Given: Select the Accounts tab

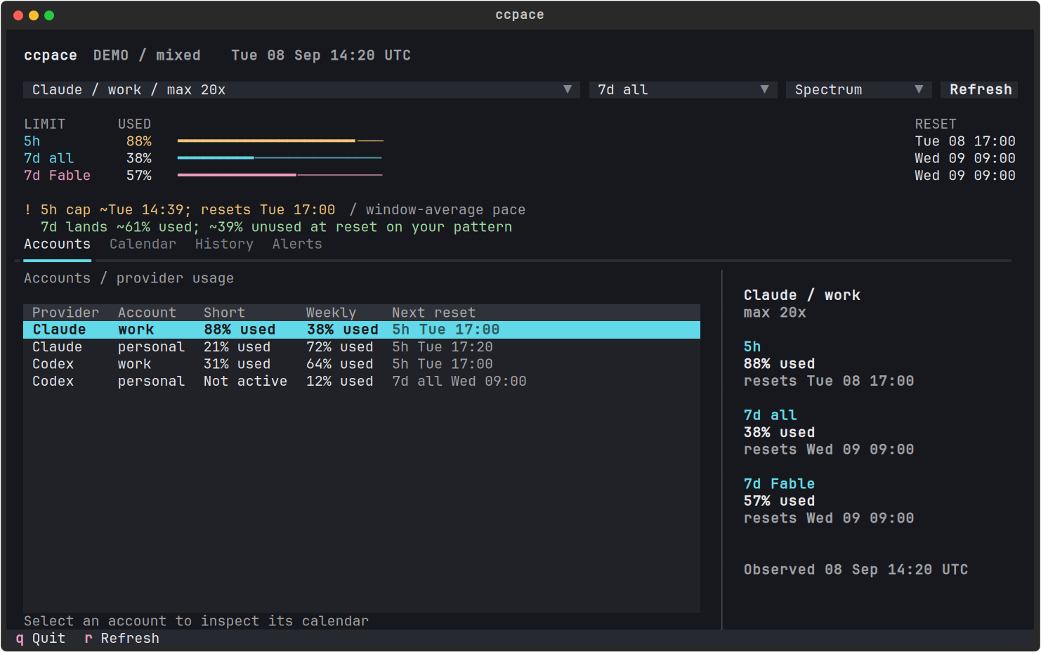Looking at the screenshot, I should (x=58, y=244).
